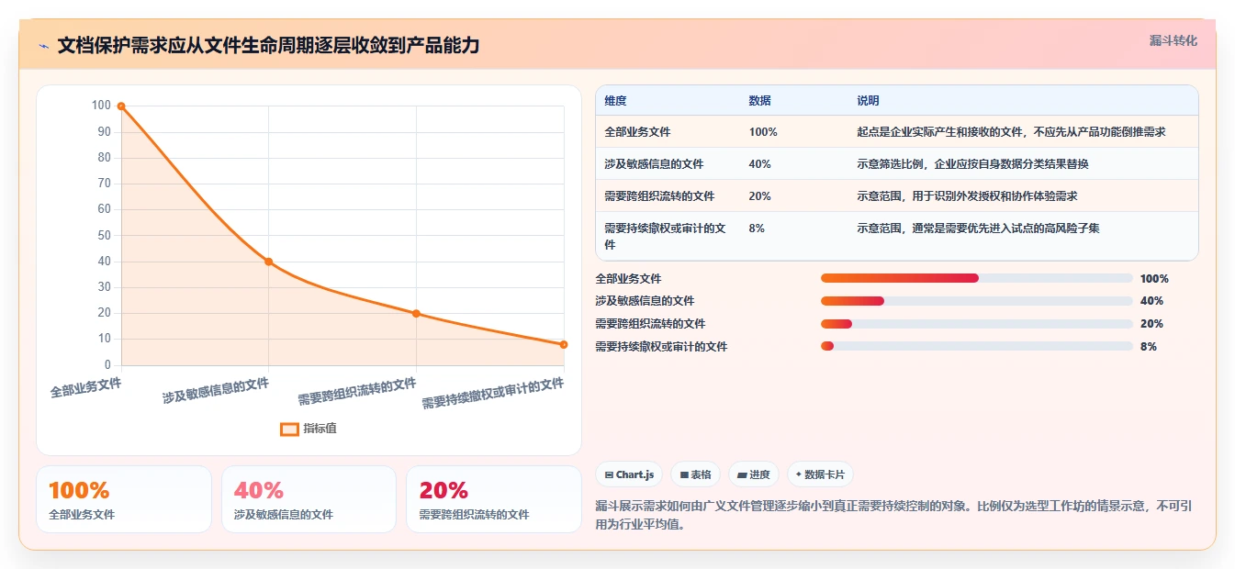Click the 涉及敏感信息的文件 progress bar
This screenshot has height=569, width=1235.
coord(977,301)
